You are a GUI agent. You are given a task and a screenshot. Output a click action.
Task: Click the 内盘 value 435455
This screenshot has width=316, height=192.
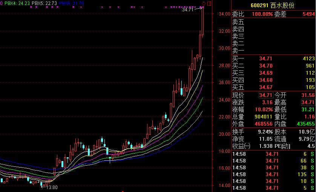306,124
